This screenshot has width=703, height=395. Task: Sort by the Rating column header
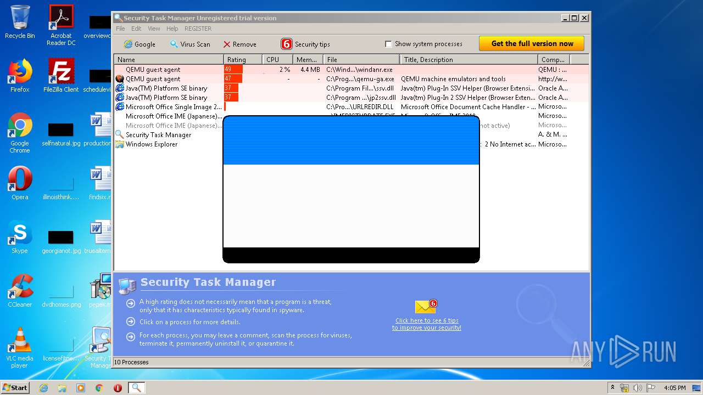(243, 59)
